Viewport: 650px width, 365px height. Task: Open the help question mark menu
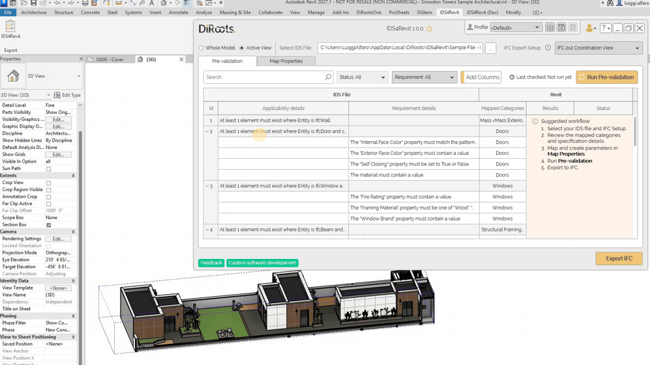[605, 28]
